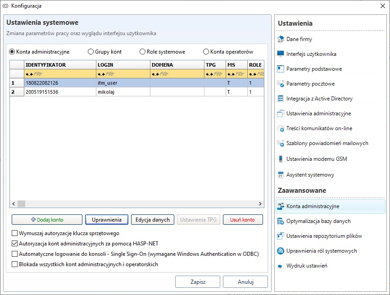390x295 pixels.
Task: Click Uprawnienia button
Action: tap(107, 220)
